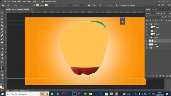Image resolution: width=171 pixels, height=96 pixels.
Task: Select the Lasso tool
Action: point(2,19)
